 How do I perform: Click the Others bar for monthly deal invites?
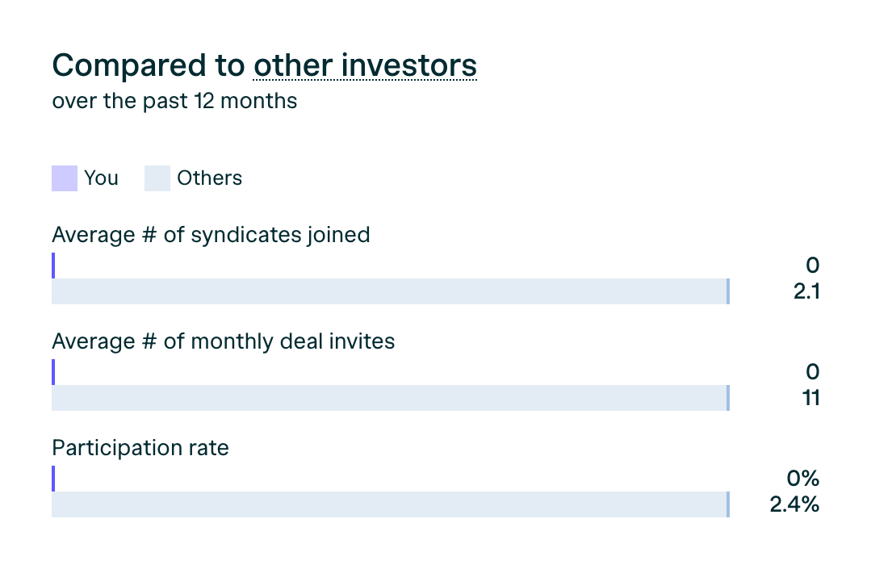click(391, 398)
